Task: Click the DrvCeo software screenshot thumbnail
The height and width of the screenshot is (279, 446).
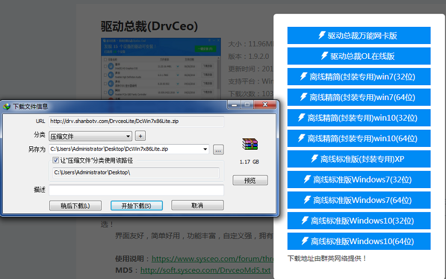Action: pos(161,69)
